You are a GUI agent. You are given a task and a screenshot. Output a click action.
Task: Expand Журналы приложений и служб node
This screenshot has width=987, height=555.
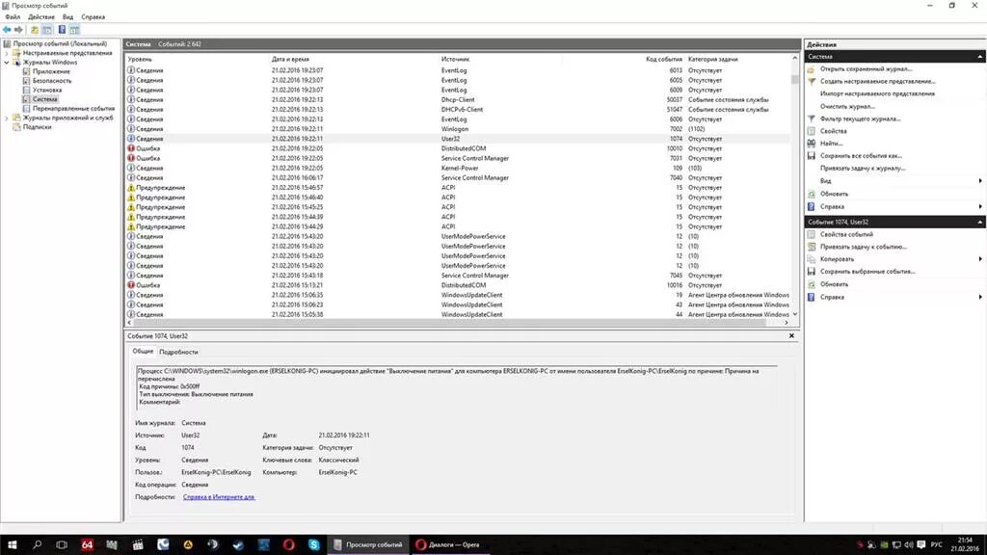coord(7,118)
